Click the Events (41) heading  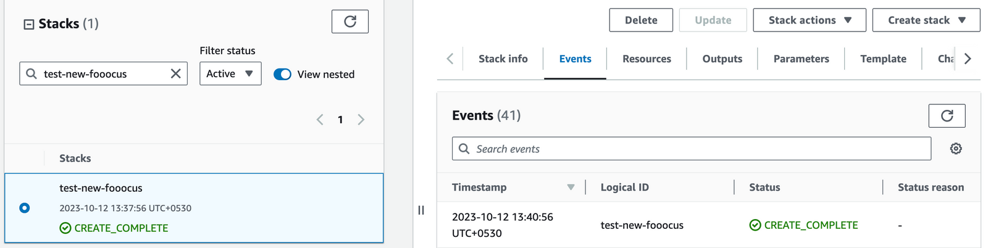click(x=487, y=115)
